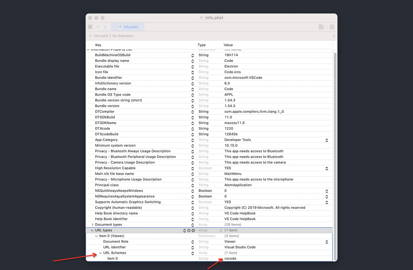Click the Value column header
Viewport: 413px width, 270px height.
(x=228, y=45)
